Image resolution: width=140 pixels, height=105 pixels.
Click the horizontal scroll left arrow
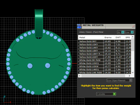click(x=80, y=76)
